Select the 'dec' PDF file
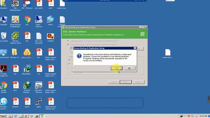 coord(15,70)
